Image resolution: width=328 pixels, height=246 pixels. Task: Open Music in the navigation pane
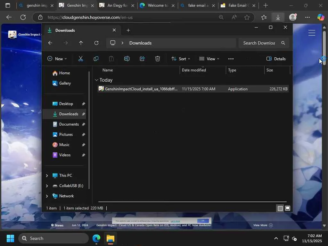(61, 145)
